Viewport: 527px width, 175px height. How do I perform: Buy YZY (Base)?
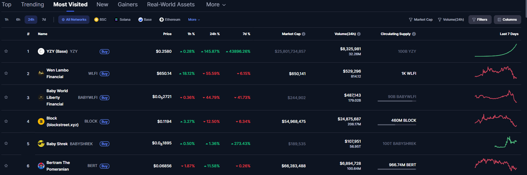(104, 52)
